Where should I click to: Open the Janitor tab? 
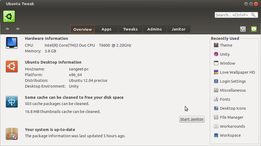point(178,29)
